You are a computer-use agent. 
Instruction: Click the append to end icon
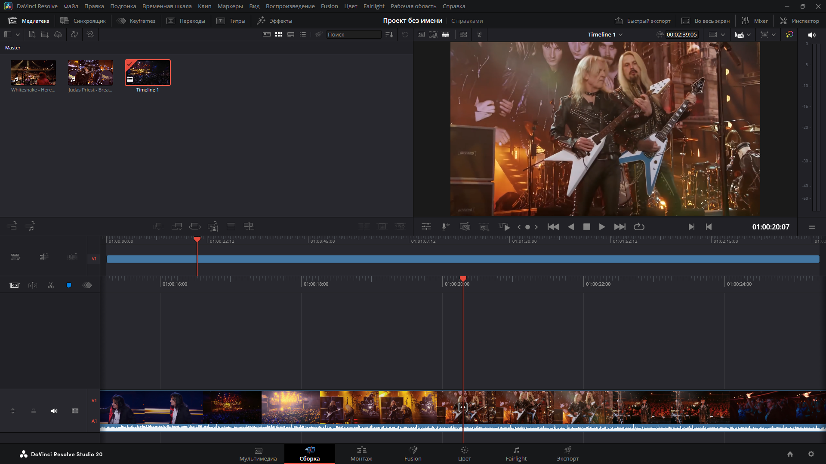coord(177,226)
